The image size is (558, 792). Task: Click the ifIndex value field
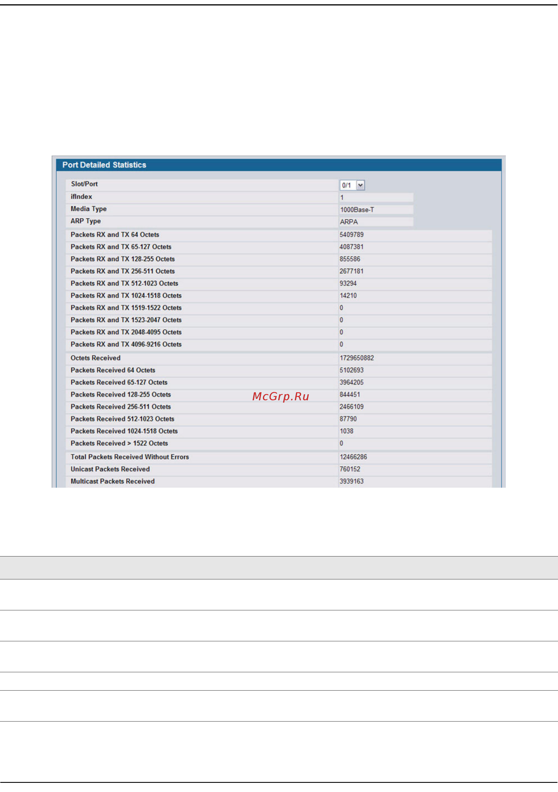pos(376,197)
